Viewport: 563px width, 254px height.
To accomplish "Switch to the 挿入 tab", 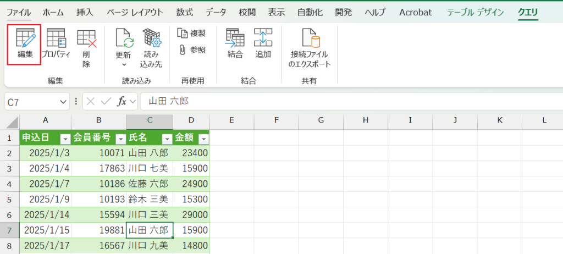I will click(85, 13).
